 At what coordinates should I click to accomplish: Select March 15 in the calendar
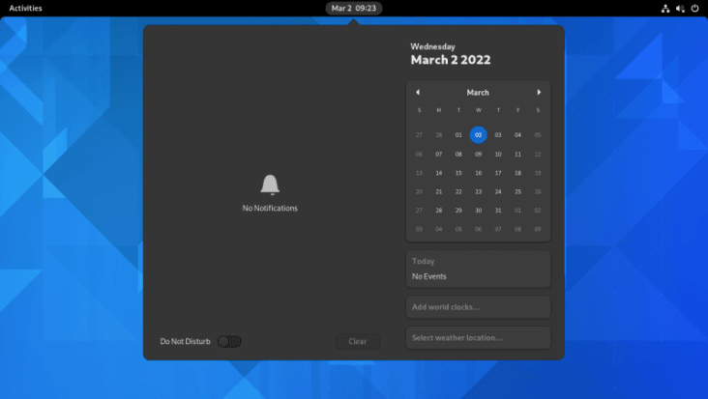pyautogui.click(x=458, y=173)
